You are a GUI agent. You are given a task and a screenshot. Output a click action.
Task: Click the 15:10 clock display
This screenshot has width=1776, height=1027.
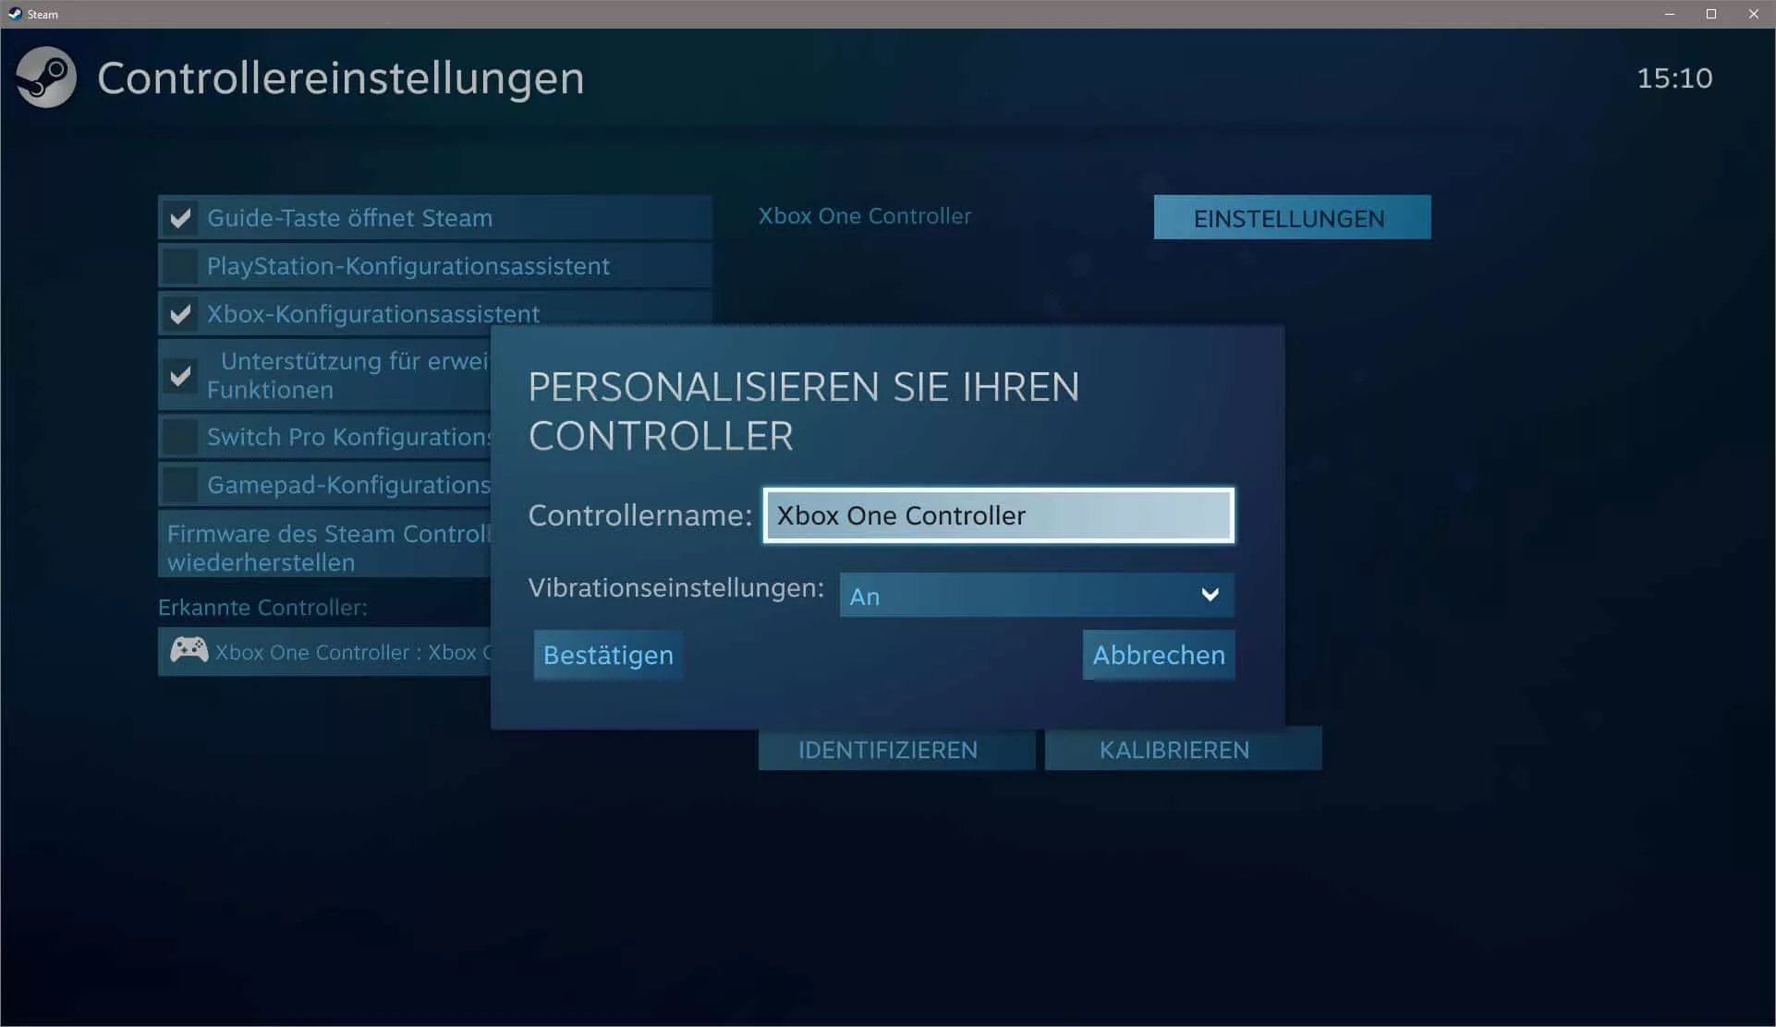[1674, 79]
